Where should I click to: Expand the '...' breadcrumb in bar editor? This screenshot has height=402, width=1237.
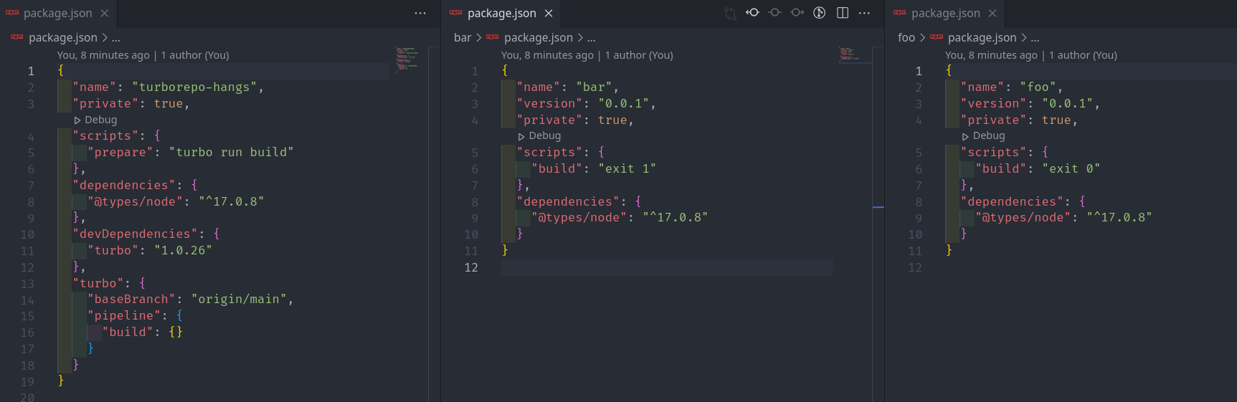pos(592,37)
